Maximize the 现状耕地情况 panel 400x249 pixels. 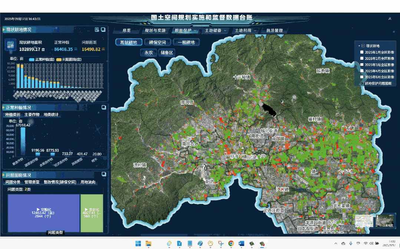pos(103,30)
